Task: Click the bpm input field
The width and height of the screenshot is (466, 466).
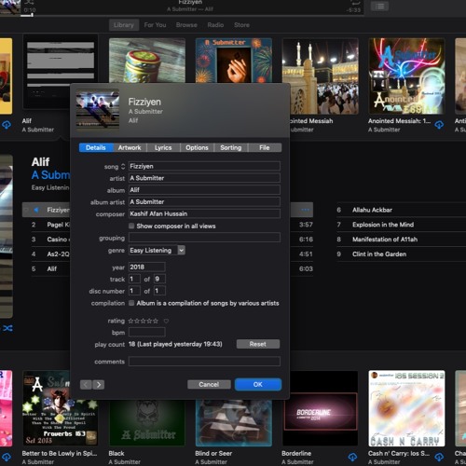Action: click(x=147, y=333)
